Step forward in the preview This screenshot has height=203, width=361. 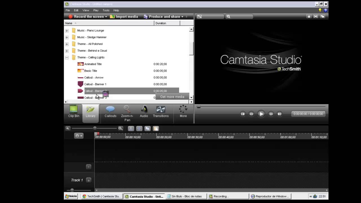271,114
